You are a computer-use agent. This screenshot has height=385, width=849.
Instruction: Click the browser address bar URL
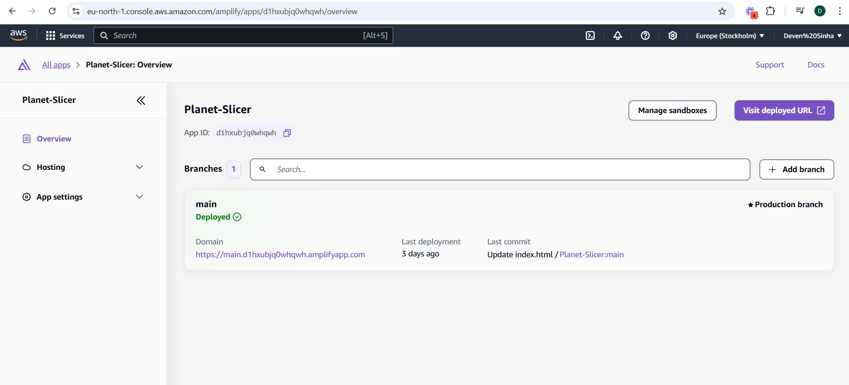222,12
